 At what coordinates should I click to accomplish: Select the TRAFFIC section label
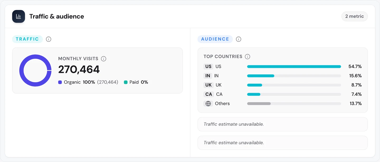[27, 39]
